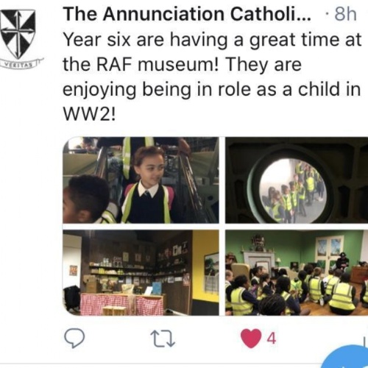Click the 'WW2!' text ending the tweet

click(x=89, y=114)
